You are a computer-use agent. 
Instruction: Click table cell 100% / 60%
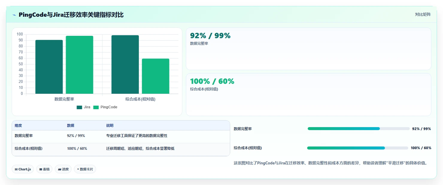77,149
